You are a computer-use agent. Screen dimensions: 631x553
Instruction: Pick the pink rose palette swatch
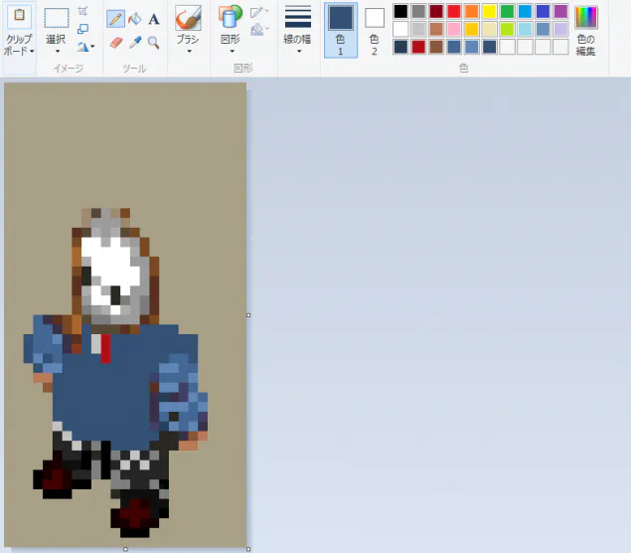pos(454,29)
